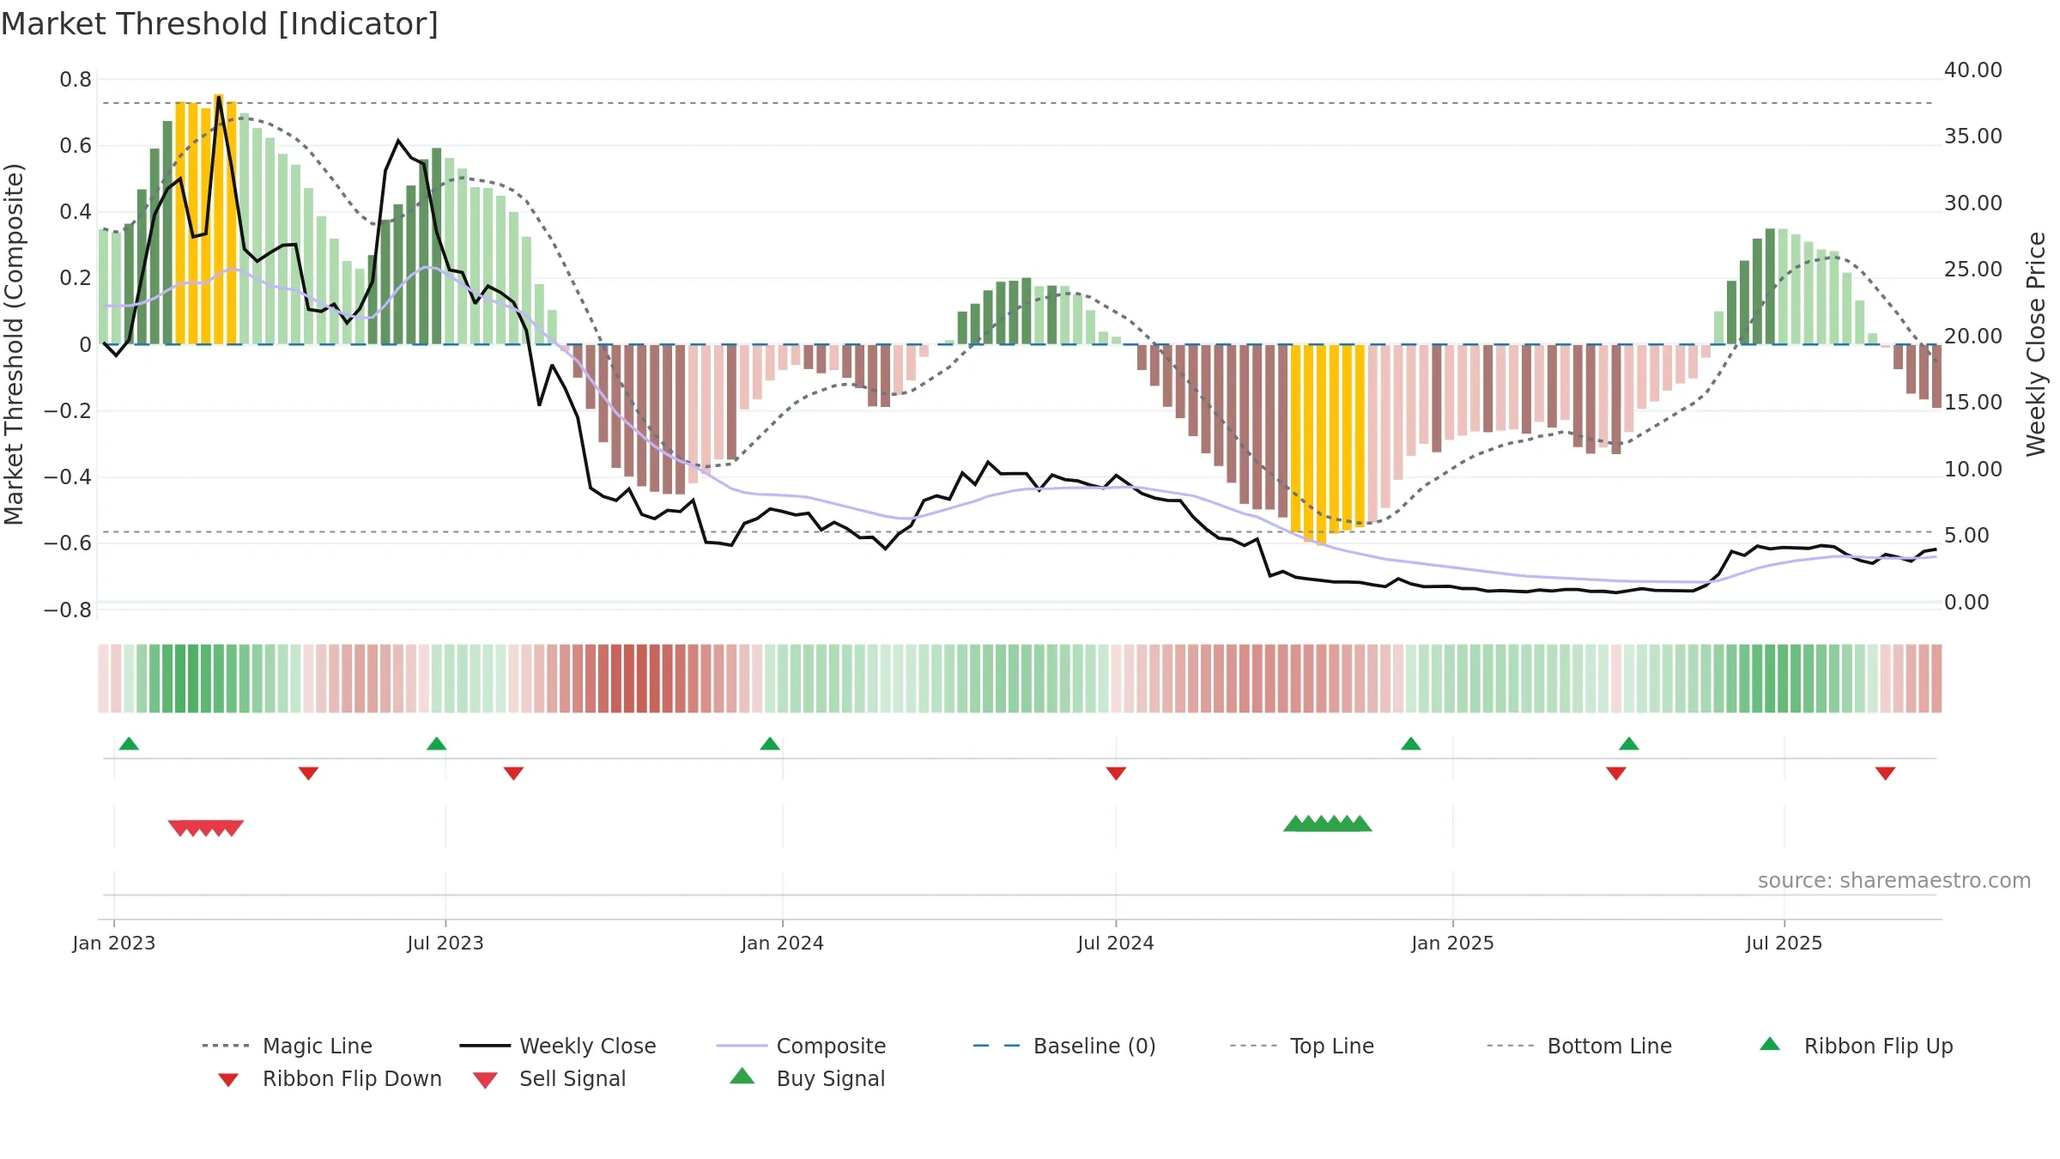Viewport: 2060px width, 1159px height.
Task: Click the 30.00 right axis tick label
Action: (1973, 203)
